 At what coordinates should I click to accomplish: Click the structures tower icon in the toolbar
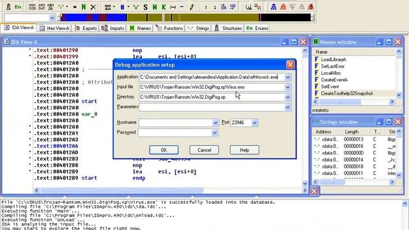8,7
